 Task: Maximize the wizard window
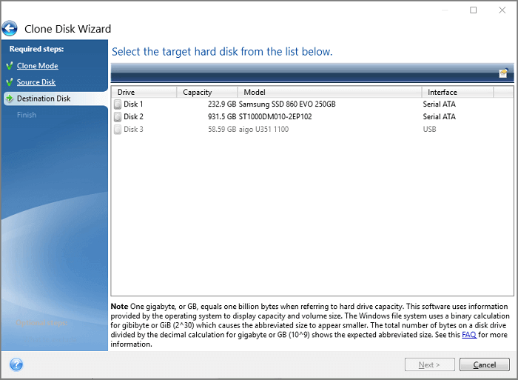474,10
